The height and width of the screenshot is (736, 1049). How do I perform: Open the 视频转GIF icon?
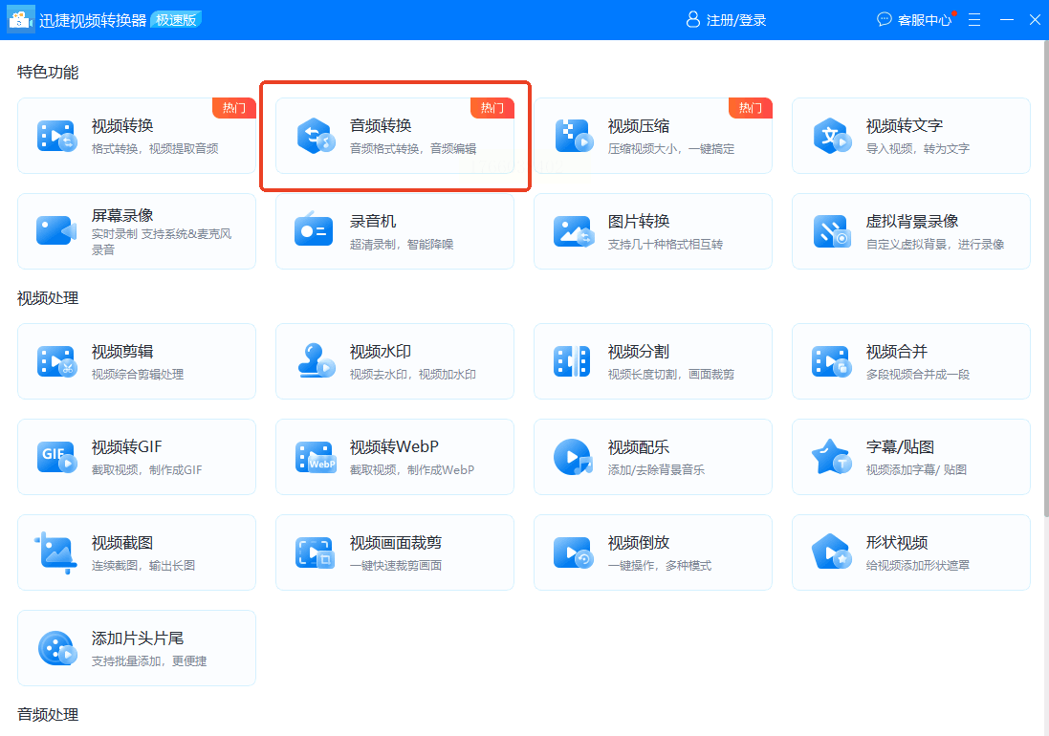(x=56, y=457)
